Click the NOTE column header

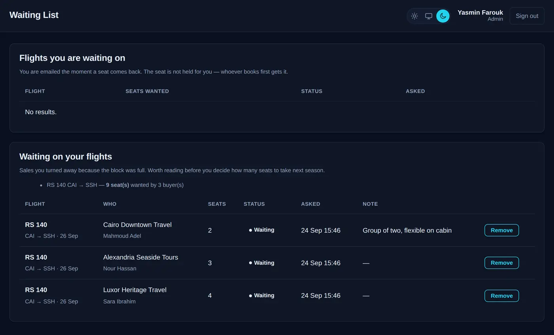(370, 204)
